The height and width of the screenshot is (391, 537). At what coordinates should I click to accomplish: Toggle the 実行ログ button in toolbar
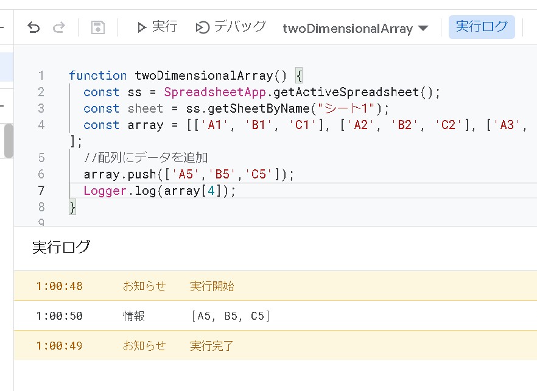point(482,27)
